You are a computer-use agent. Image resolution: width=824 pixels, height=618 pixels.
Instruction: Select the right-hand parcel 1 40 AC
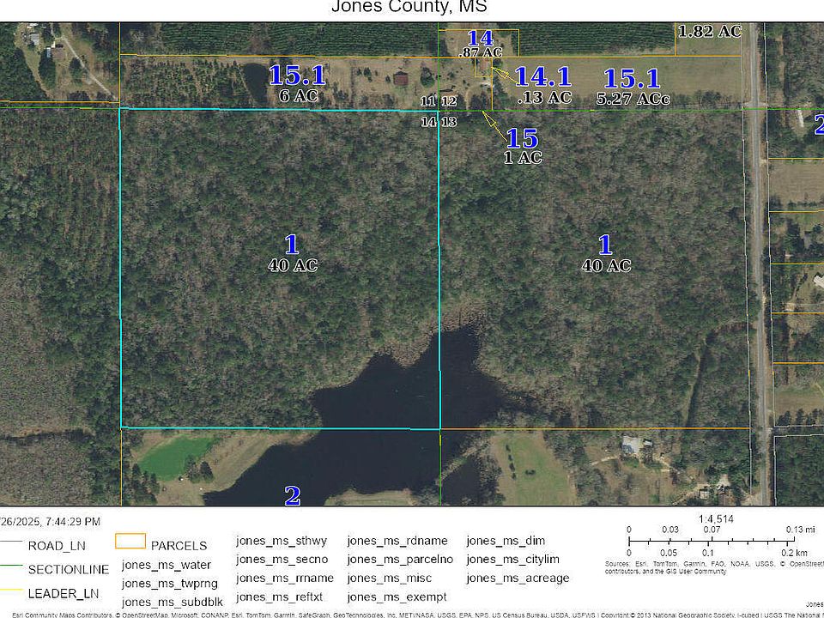(x=606, y=254)
